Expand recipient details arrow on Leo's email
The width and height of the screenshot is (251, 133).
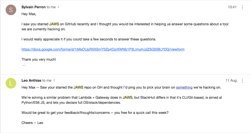(54, 80)
